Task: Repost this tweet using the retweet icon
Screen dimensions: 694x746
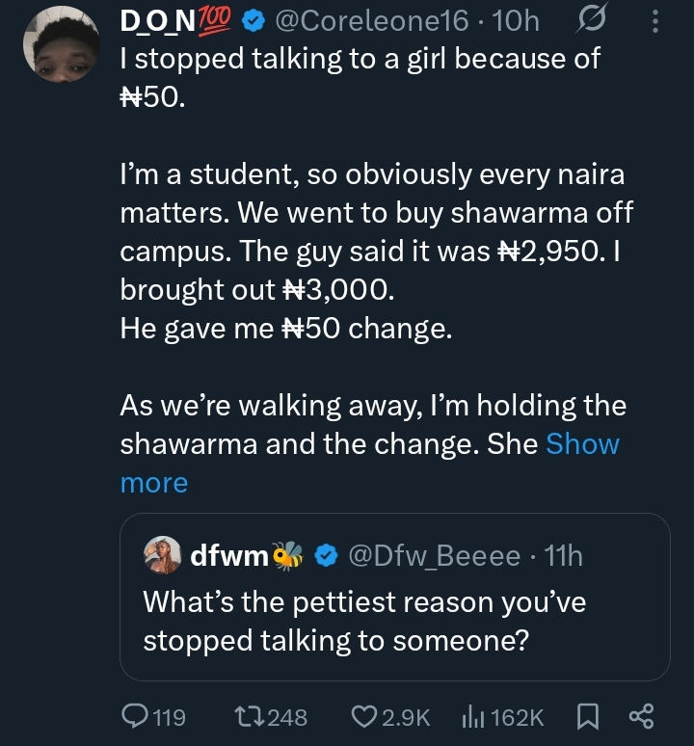Action: 246,716
